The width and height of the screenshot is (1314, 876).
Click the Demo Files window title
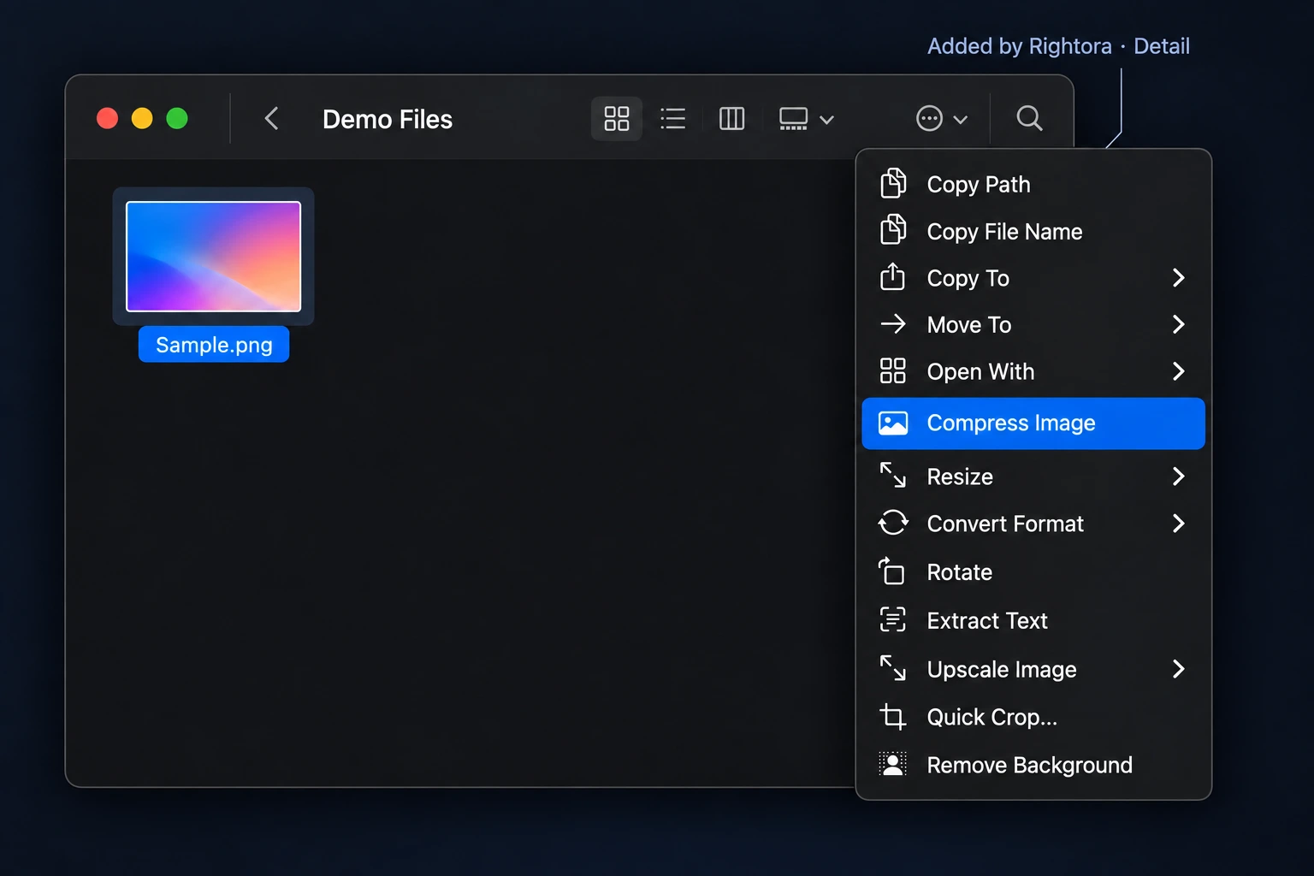tap(388, 119)
